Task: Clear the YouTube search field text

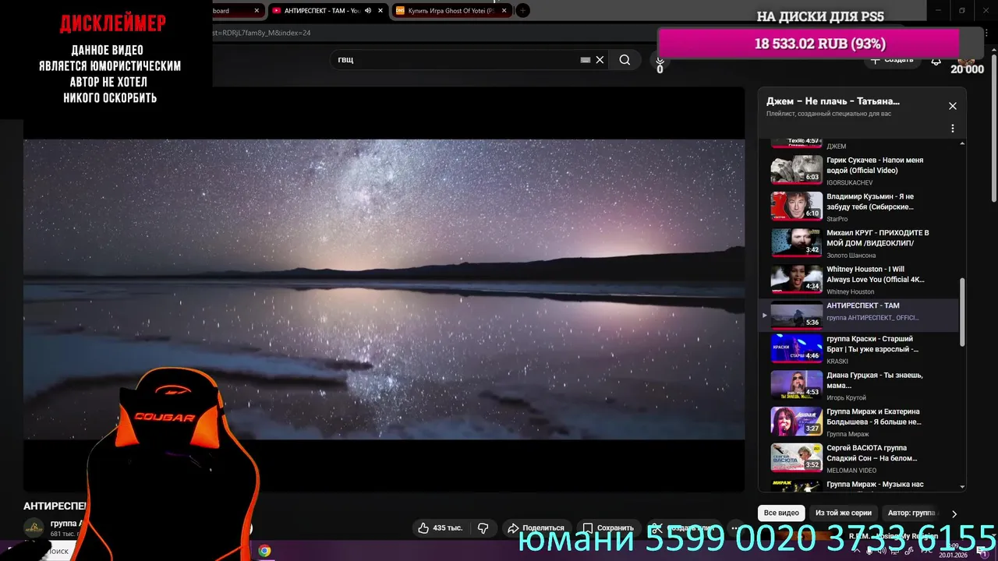Action: coord(600,60)
